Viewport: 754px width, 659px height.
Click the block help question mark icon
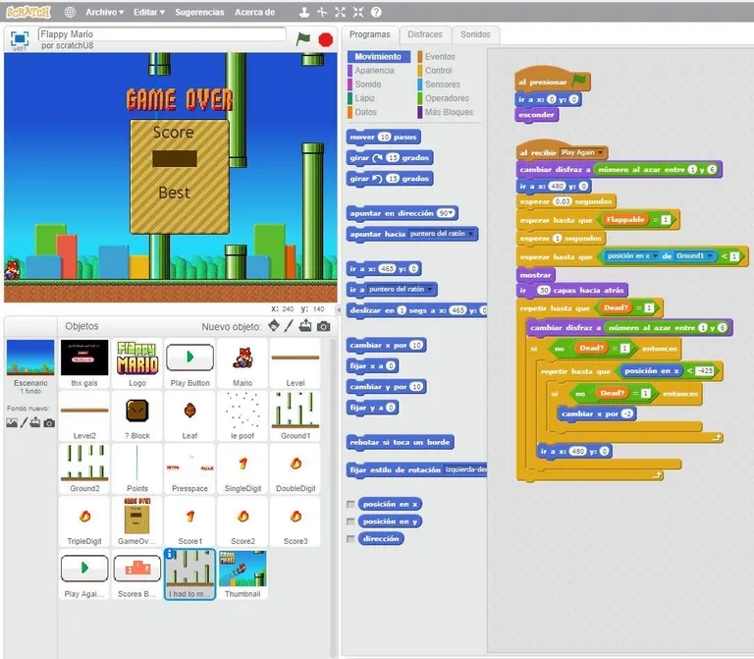[x=376, y=12]
